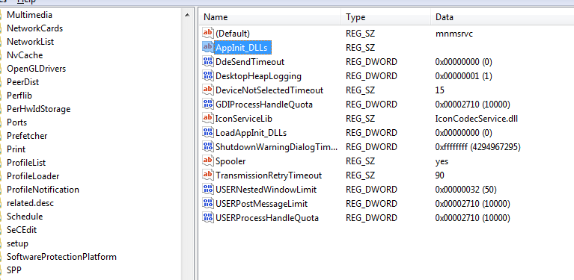The width and height of the screenshot is (574, 280).
Task: Select the ProfileNotification registry key
Action: coord(43,190)
